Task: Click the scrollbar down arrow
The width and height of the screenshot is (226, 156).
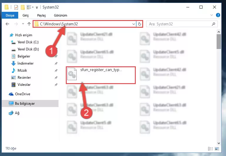Action: [x=219, y=143]
